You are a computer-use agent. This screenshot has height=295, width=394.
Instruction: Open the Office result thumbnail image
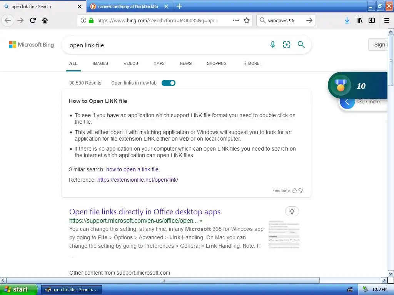[x=284, y=235]
